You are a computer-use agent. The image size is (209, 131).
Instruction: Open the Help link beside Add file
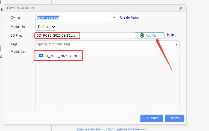pos(170,35)
